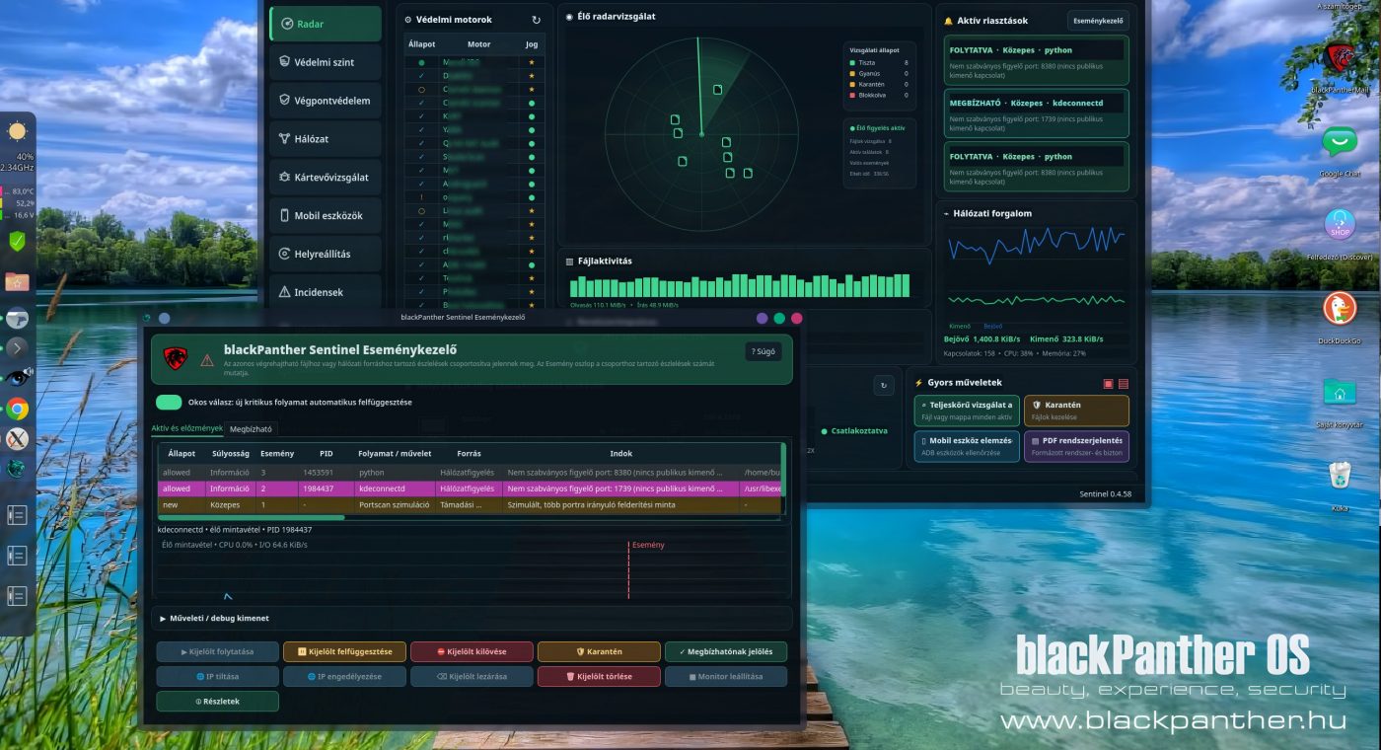1381x750 pixels.
Task: Sort events by Súlyosság column header
Action: click(x=230, y=453)
